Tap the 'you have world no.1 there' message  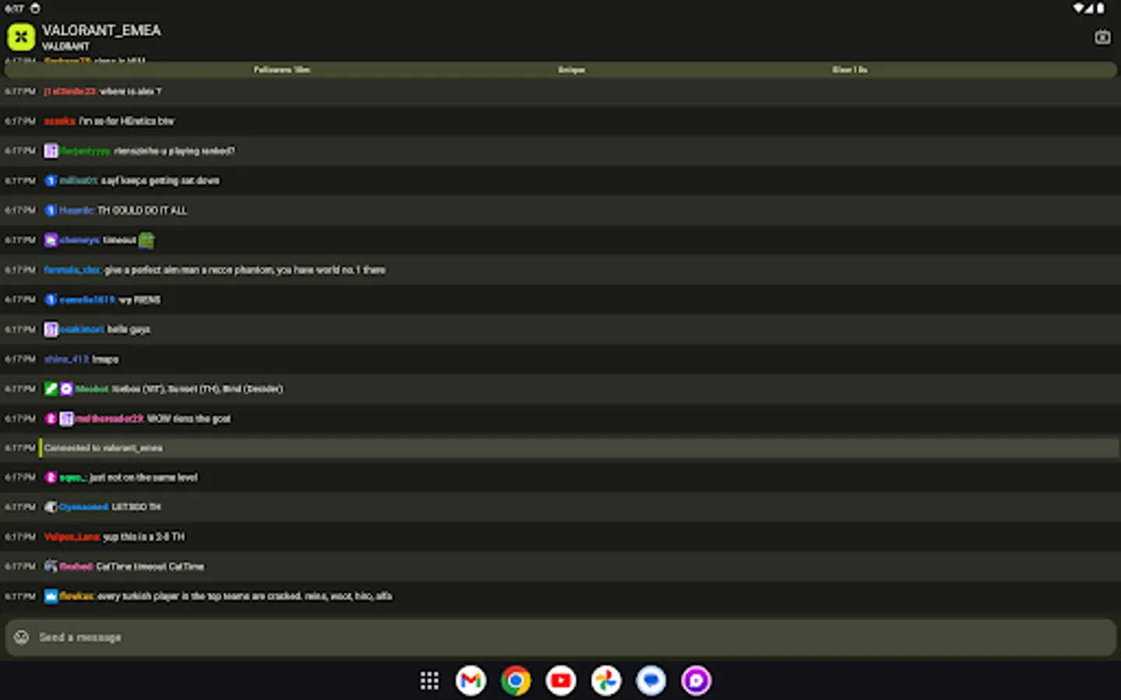click(244, 270)
